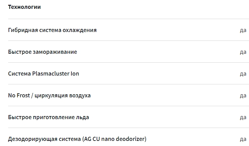
Task: Click the word "Frost"
Action: click(x=23, y=95)
